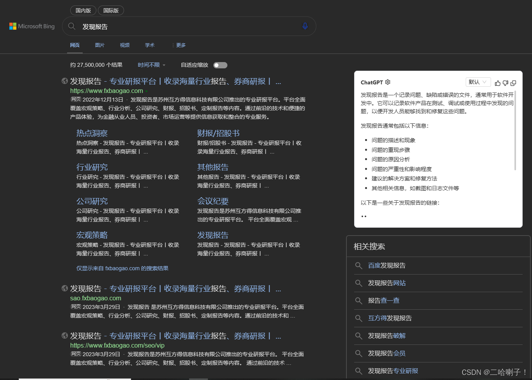The image size is (532, 380).
Task: Switch to the 视频 tab
Action: coord(125,45)
